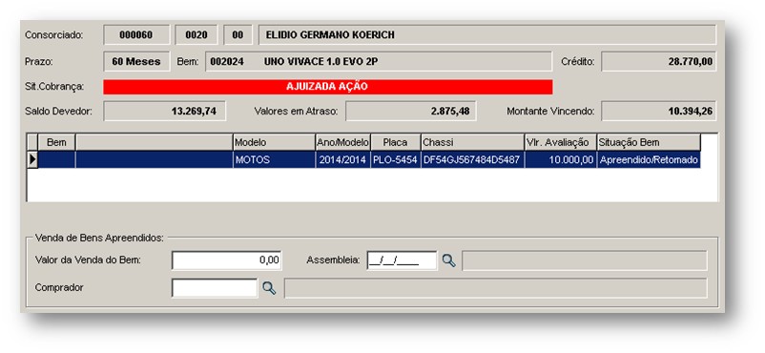Select the Montante Vincendo value 10.394,26
The height and width of the screenshot is (353, 765).
[x=658, y=111]
